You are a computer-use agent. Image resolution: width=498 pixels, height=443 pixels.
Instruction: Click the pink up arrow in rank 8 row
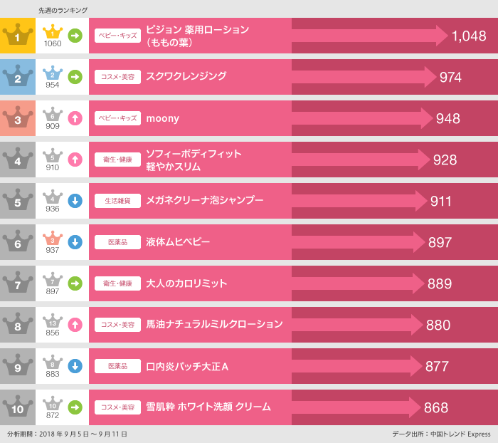[x=75, y=325]
